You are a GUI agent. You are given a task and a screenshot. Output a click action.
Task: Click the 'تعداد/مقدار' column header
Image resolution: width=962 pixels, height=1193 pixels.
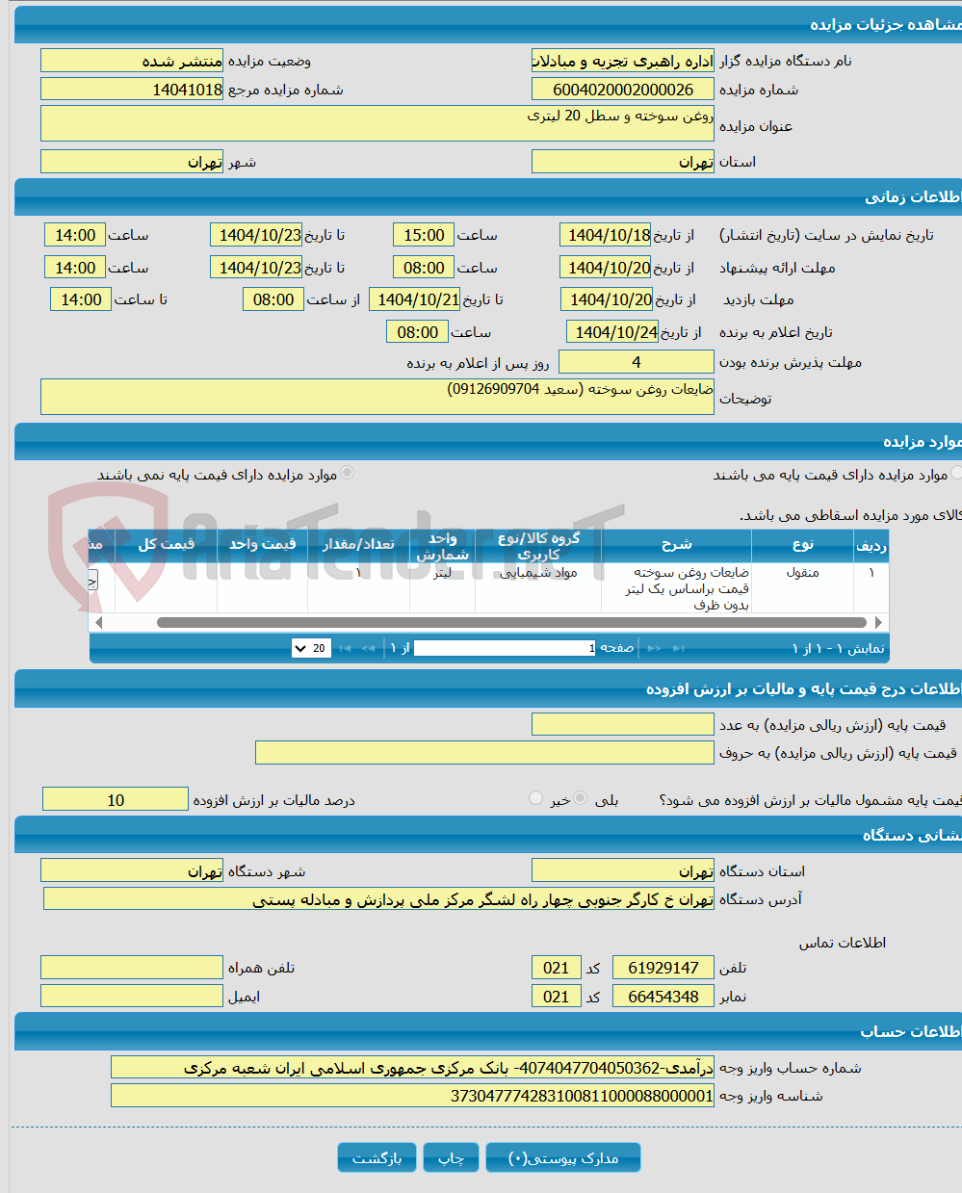point(358,544)
